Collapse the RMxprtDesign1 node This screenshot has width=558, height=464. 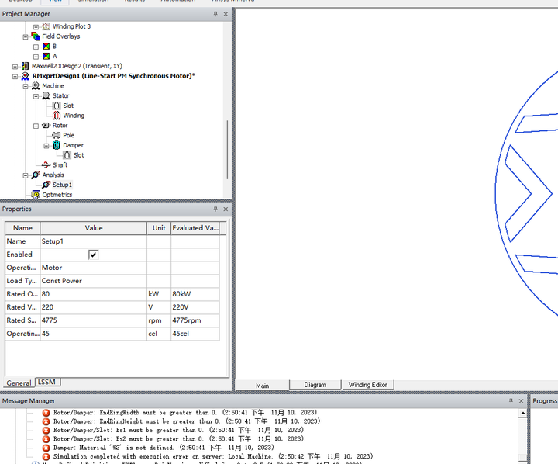click(x=15, y=76)
